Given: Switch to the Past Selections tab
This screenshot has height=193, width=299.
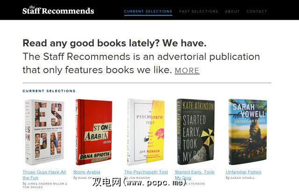Looking at the screenshot, I should [199, 11].
